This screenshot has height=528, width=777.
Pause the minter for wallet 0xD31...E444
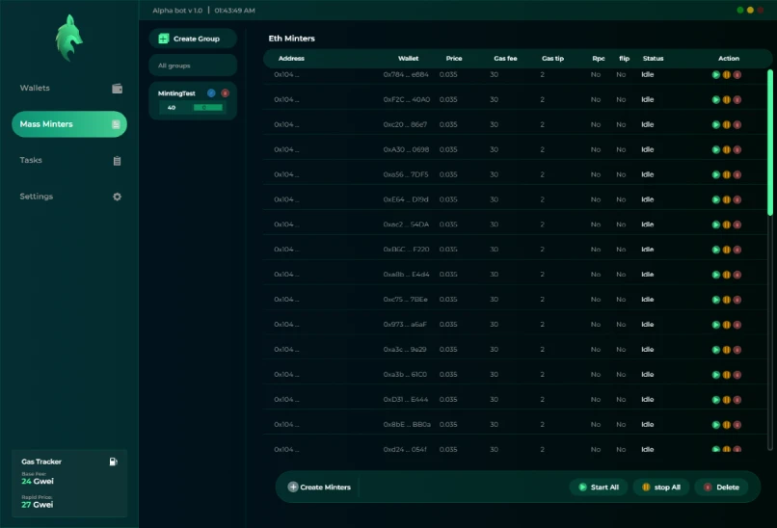[x=727, y=400]
